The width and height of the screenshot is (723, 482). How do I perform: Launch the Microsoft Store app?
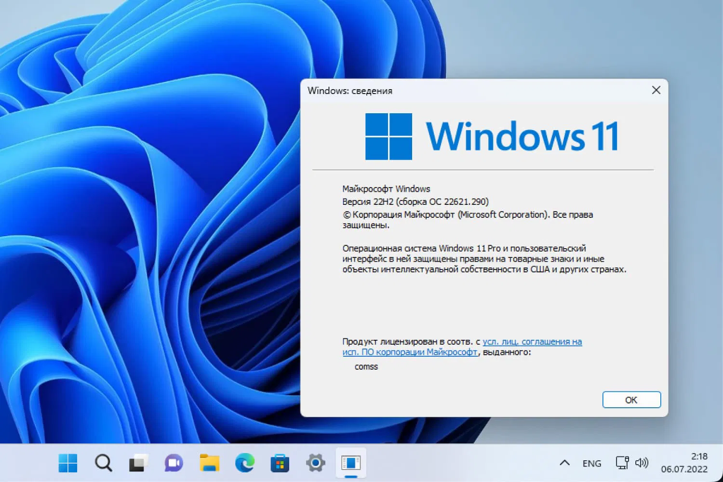pos(280,463)
